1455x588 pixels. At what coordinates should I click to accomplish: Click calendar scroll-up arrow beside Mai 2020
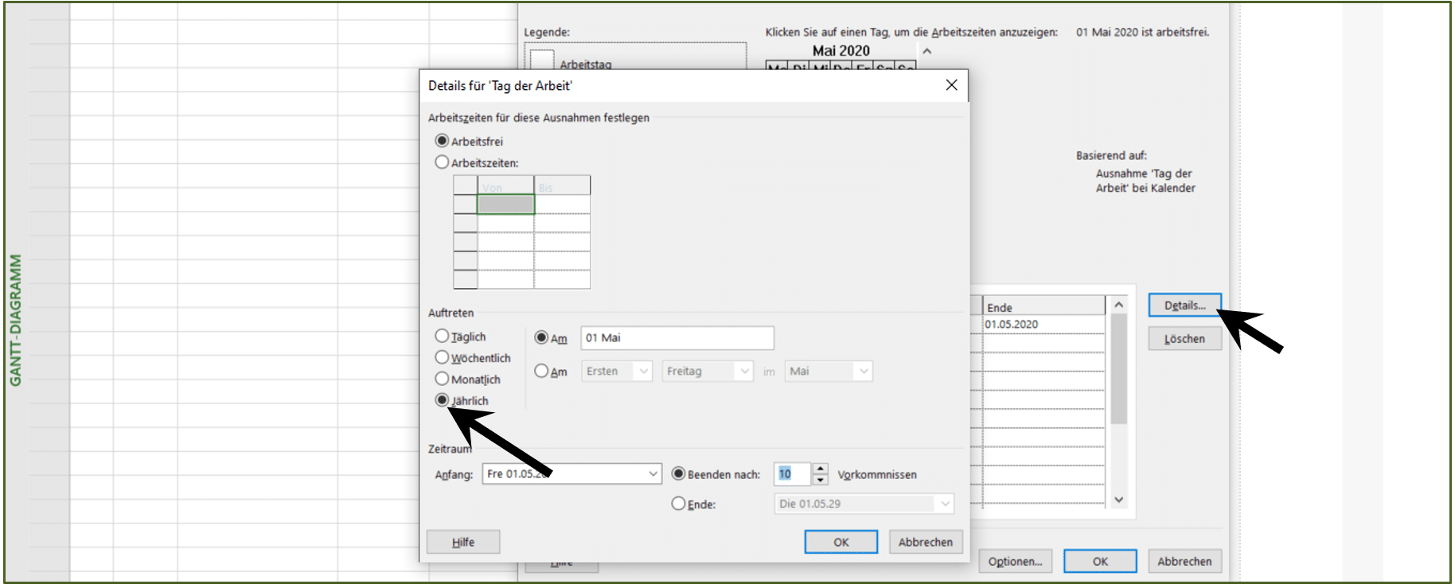point(927,51)
